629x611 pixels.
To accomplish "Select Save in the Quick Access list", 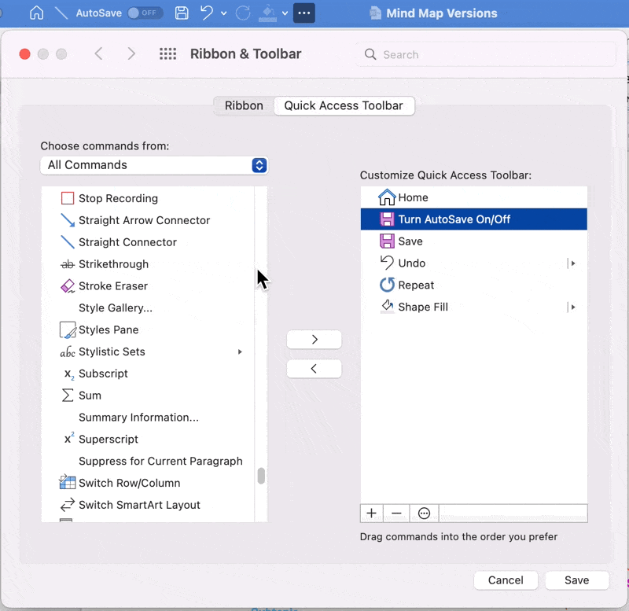I will tap(474, 241).
